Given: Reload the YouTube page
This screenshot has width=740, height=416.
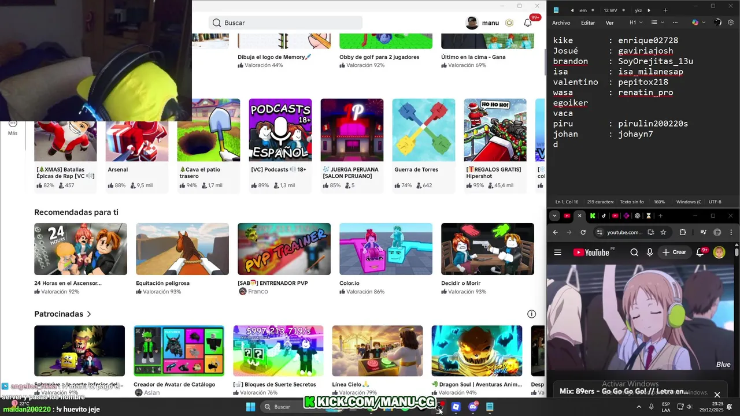Looking at the screenshot, I should (583, 232).
